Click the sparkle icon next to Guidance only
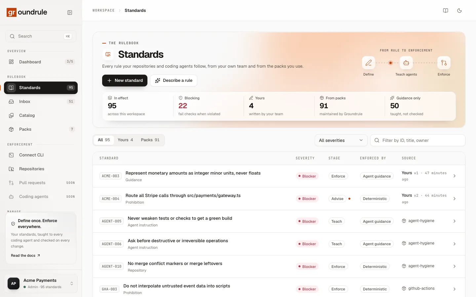Screen dimensions: 476x297 coord(392,98)
